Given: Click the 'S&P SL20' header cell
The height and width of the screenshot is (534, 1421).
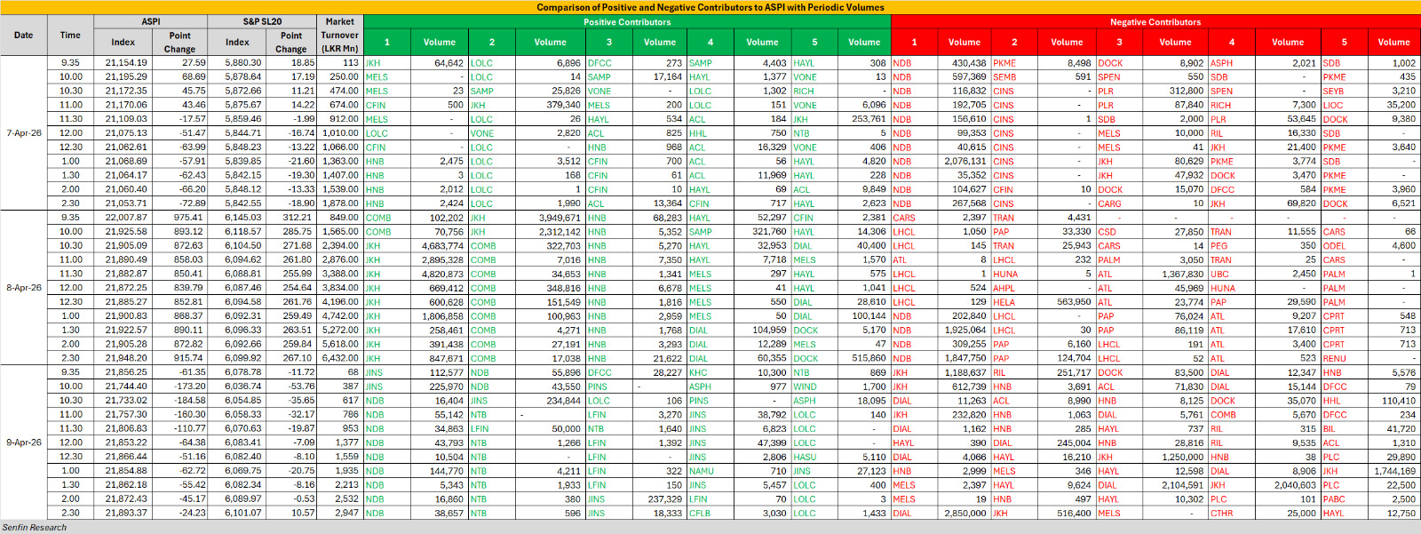Looking at the screenshot, I should tap(262, 21).
